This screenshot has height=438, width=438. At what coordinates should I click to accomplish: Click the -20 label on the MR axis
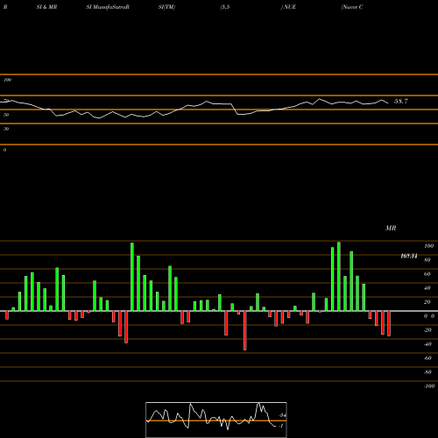[x=427, y=330]
